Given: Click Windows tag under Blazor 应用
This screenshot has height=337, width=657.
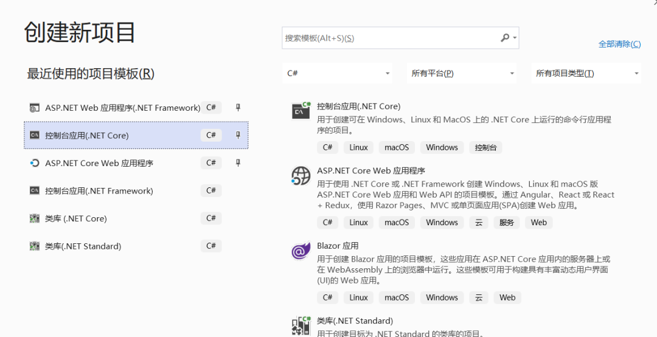Looking at the screenshot, I should (x=442, y=297).
